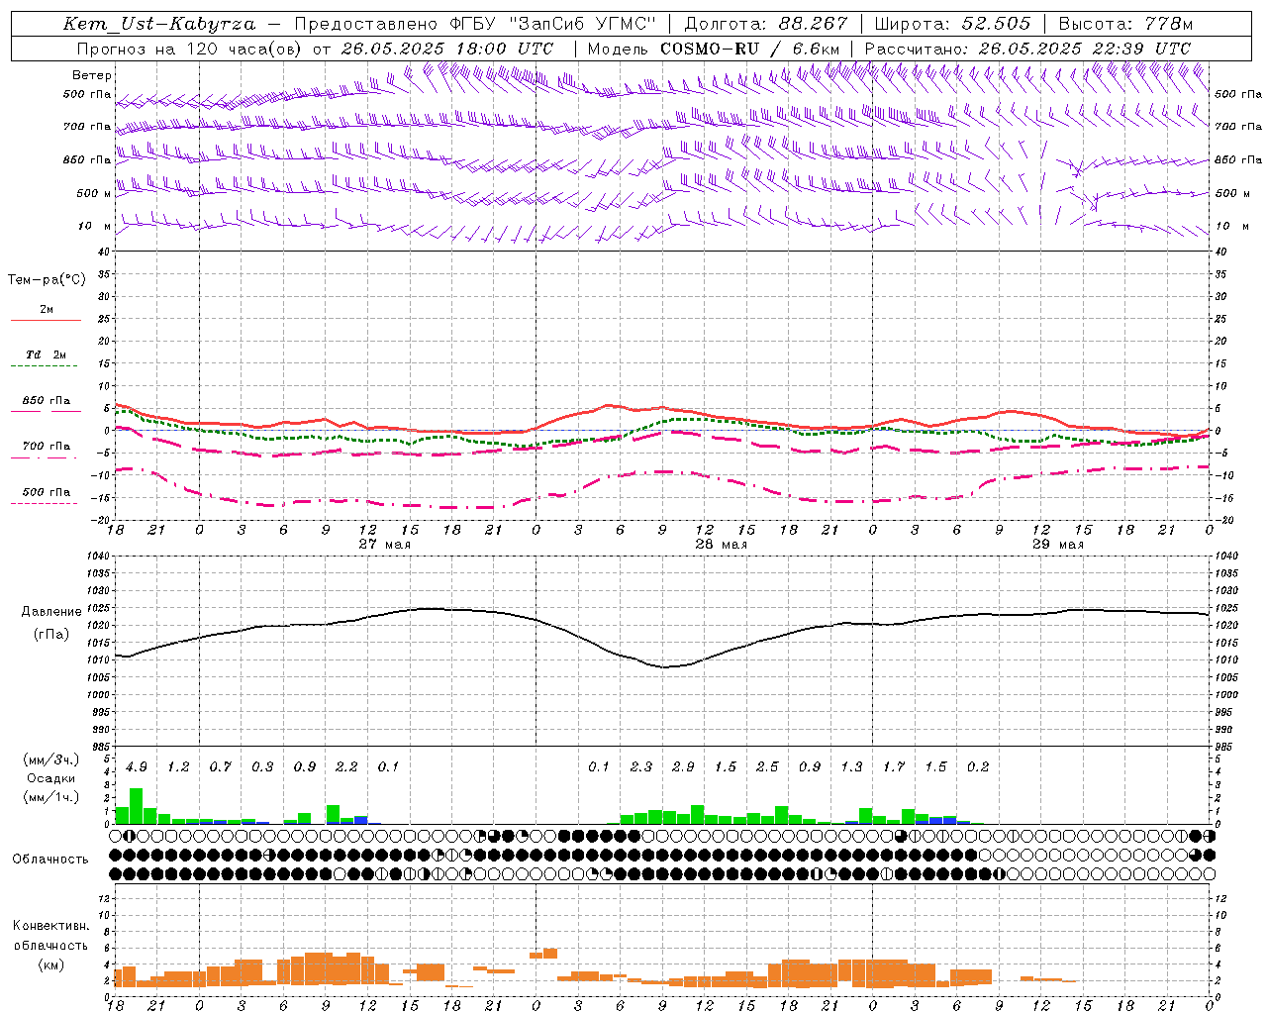
Task: Click the 2.9 precipitation value
Action: point(683,767)
